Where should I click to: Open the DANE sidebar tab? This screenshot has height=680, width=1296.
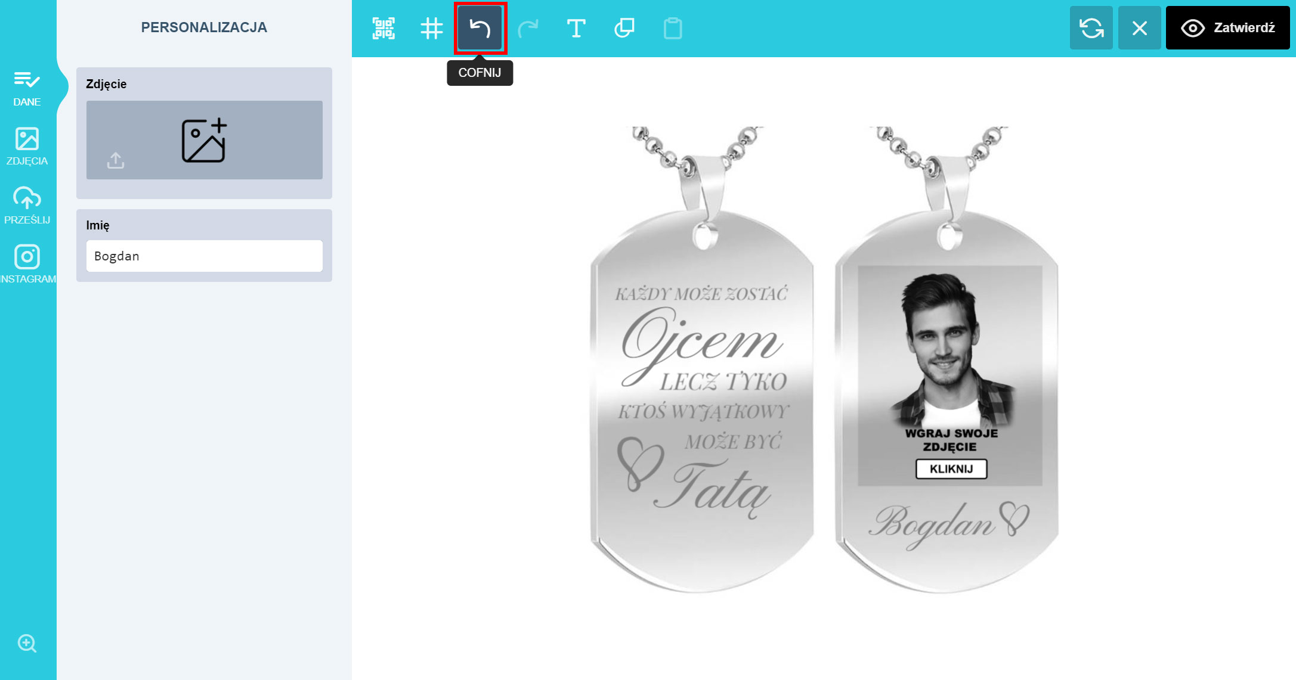27,88
